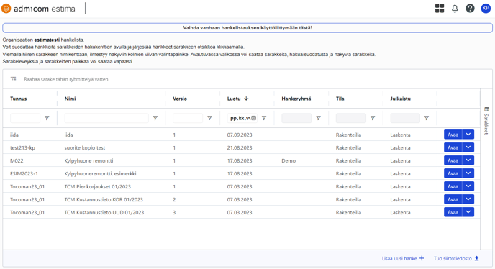Open the apps grid icon in header

tap(440, 9)
